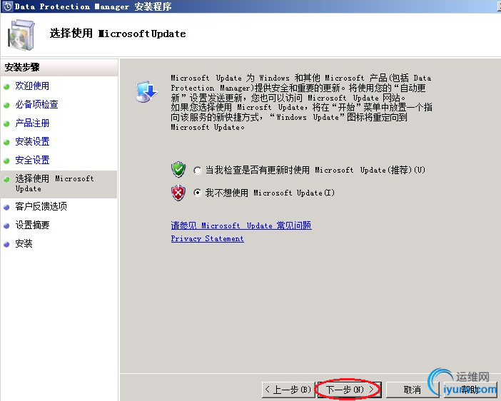Screen dimensions: 501x401
Task: Click green bullet beside 安装设置
Action: (x=6, y=142)
